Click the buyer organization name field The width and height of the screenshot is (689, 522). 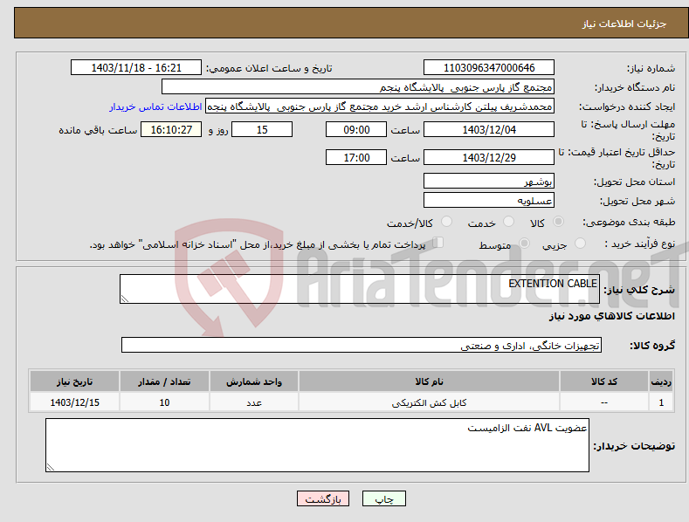pyautogui.click(x=358, y=87)
